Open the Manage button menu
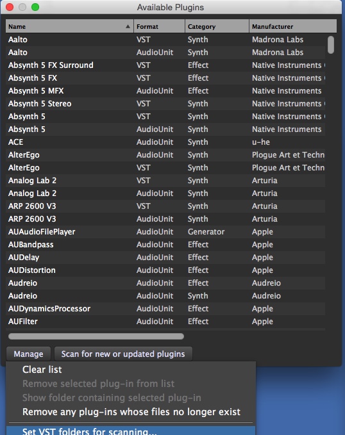345x435 pixels. [x=28, y=354]
